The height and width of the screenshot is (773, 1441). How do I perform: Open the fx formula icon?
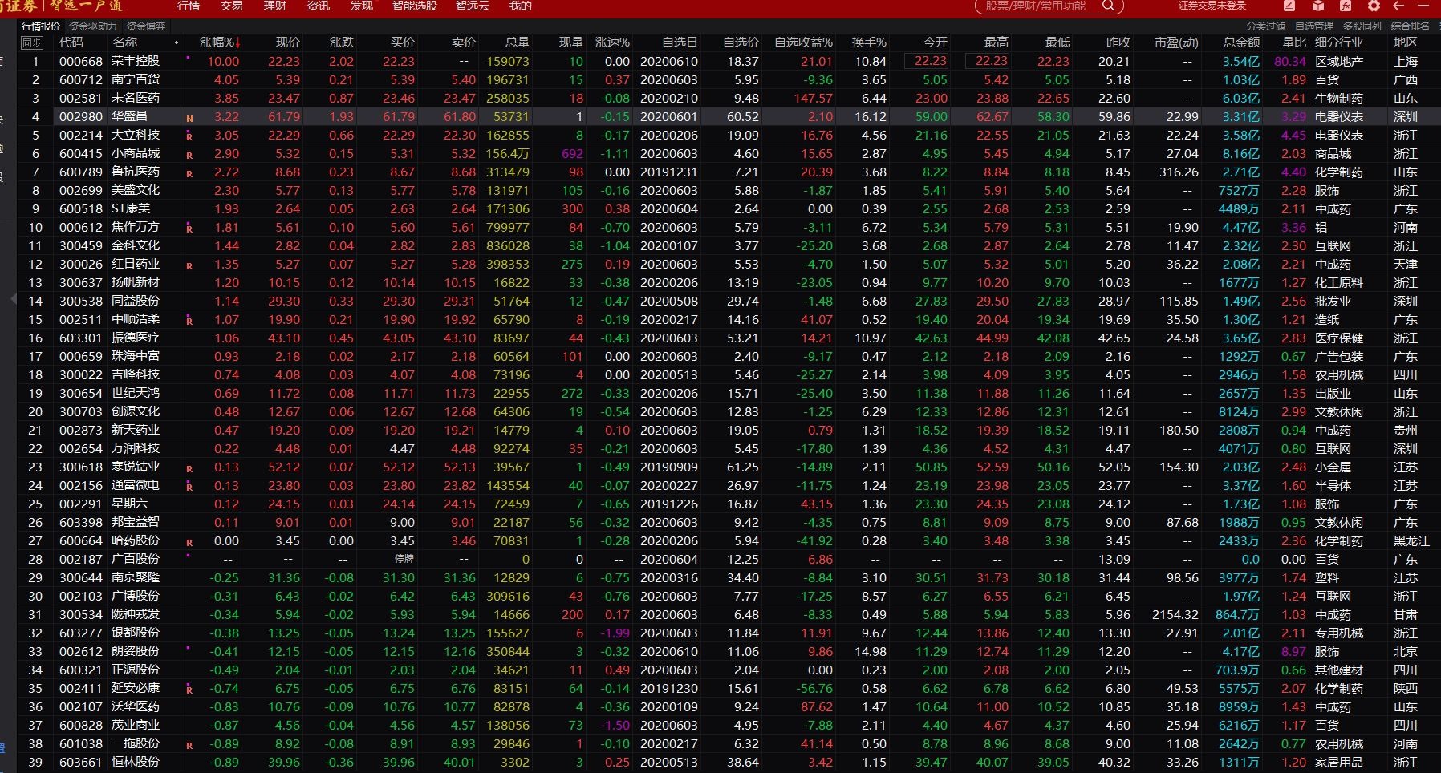(x=1346, y=6)
